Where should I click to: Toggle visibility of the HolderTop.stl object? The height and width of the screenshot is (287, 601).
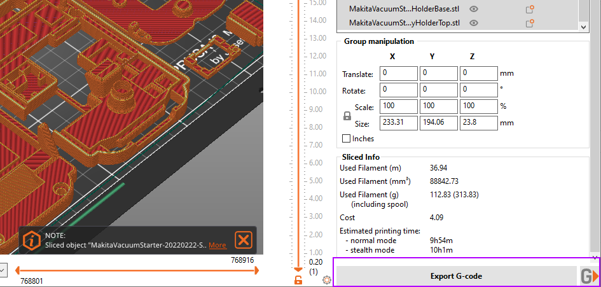[473, 23]
